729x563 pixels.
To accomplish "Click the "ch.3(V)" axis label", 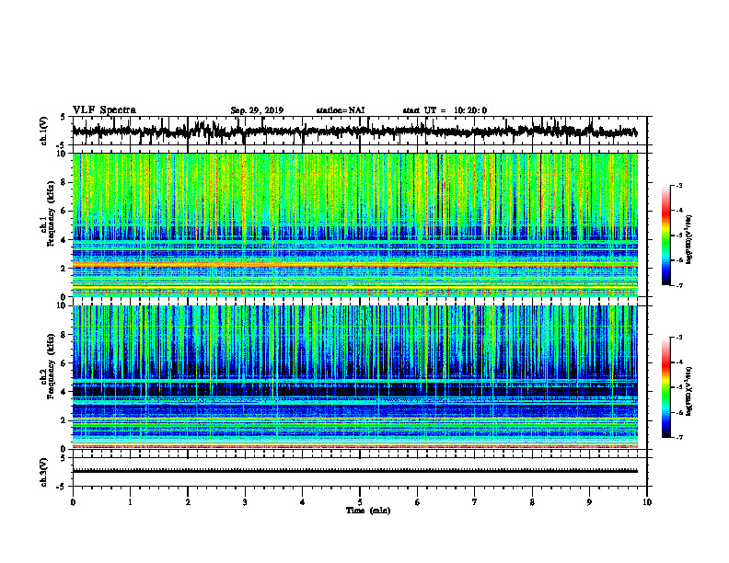I will (44, 472).
